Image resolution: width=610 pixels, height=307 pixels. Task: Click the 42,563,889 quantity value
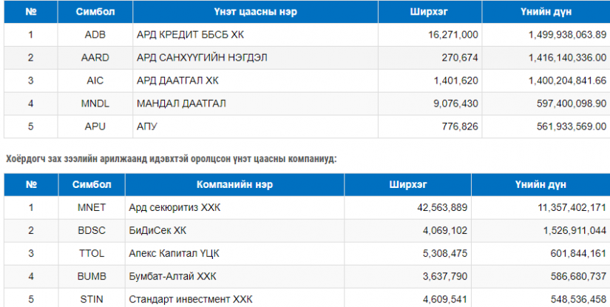(441, 207)
